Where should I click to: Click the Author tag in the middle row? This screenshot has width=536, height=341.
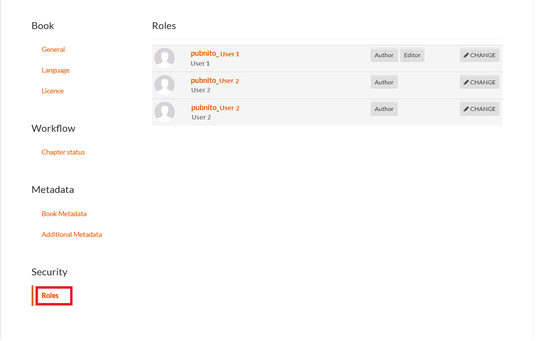384,82
